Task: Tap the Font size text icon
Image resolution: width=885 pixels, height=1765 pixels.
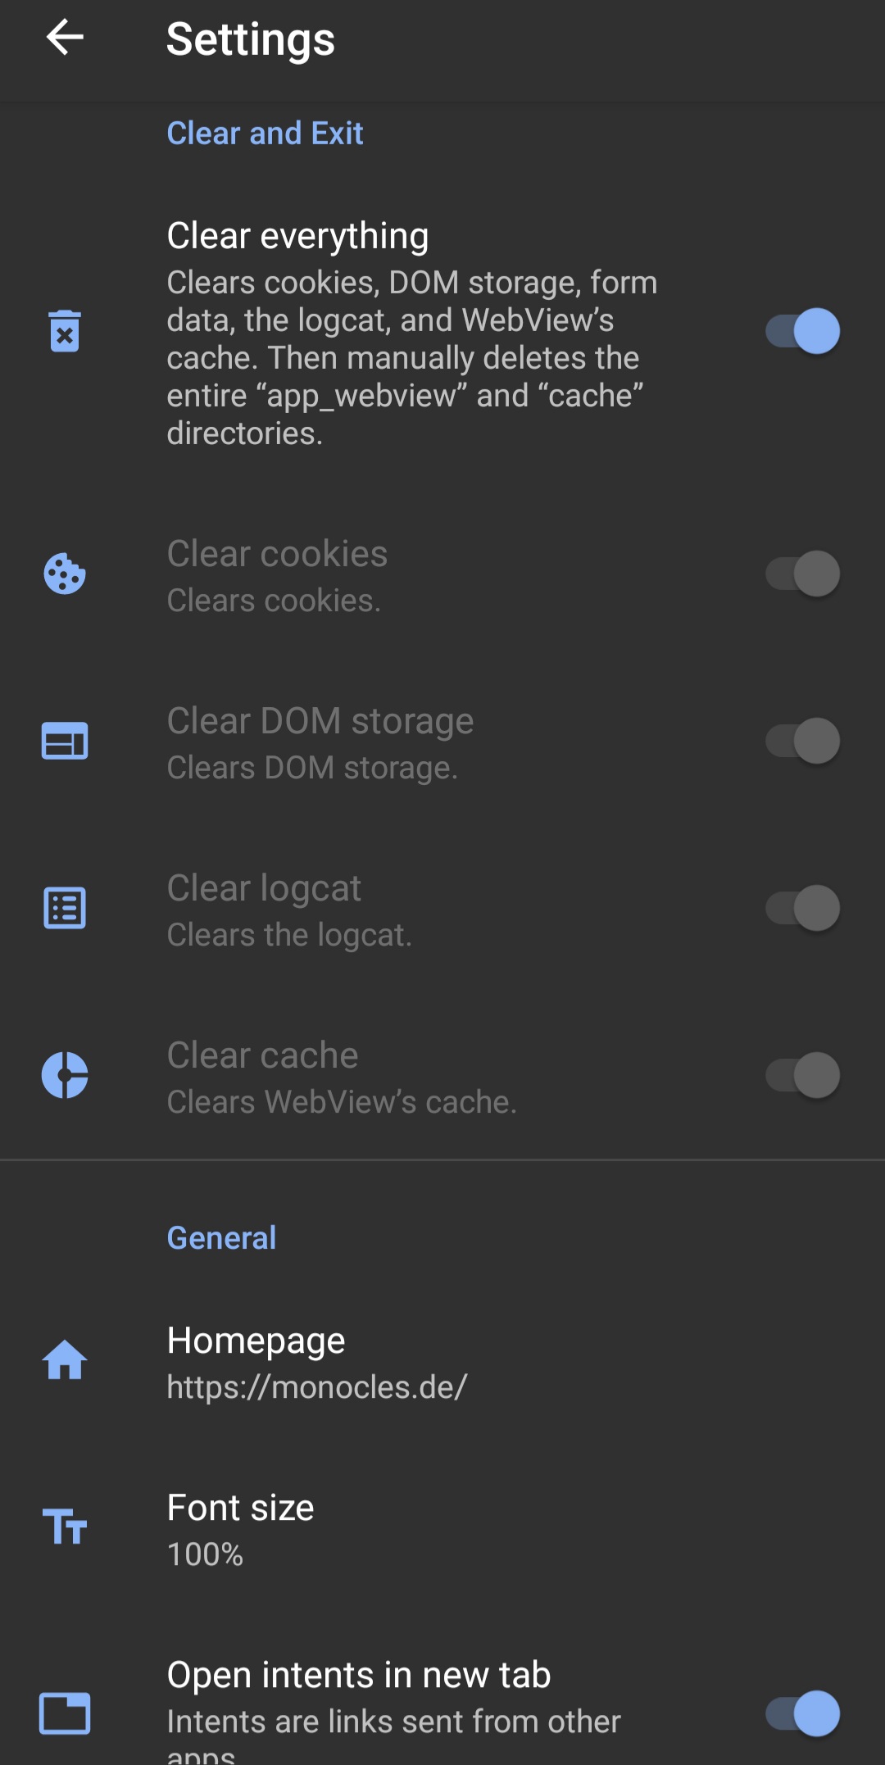Action: click(65, 1527)
